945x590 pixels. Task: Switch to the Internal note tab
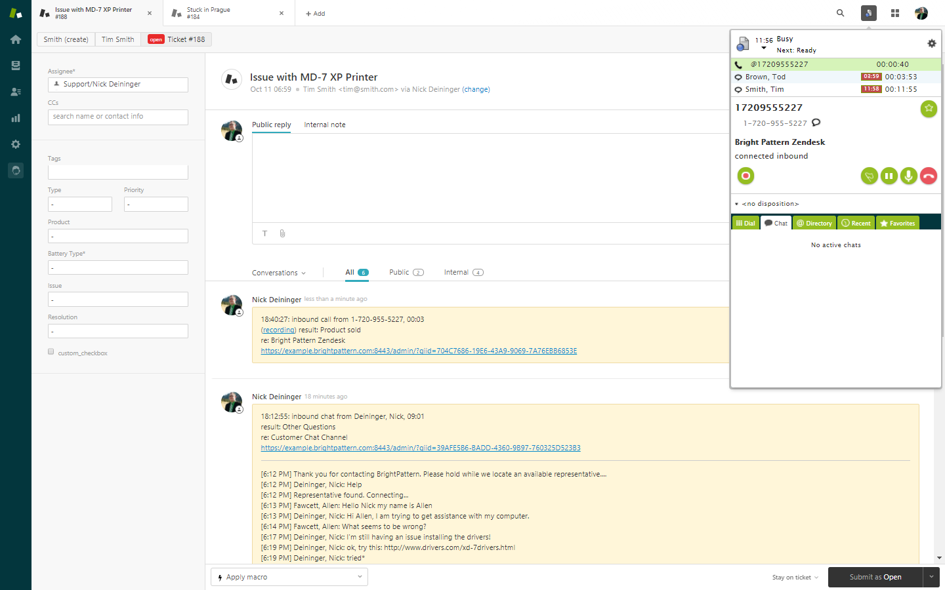324,125
